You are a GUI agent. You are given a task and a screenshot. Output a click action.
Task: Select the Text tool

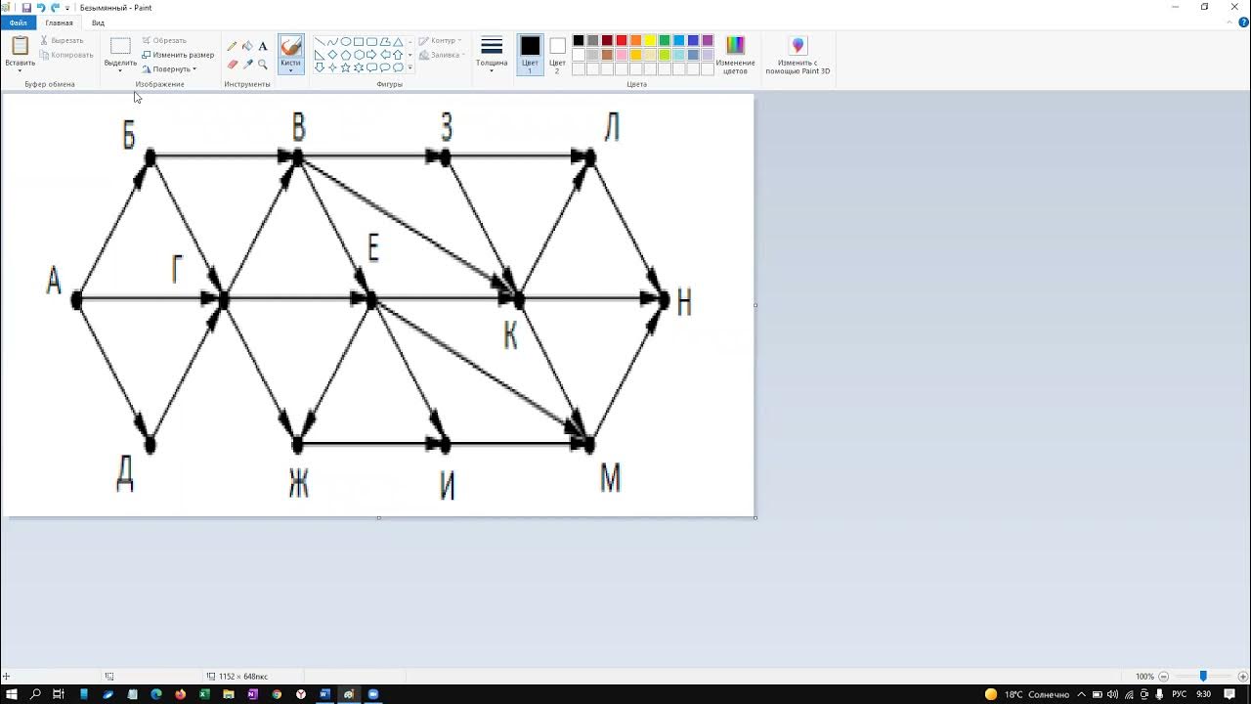point(263,46)
